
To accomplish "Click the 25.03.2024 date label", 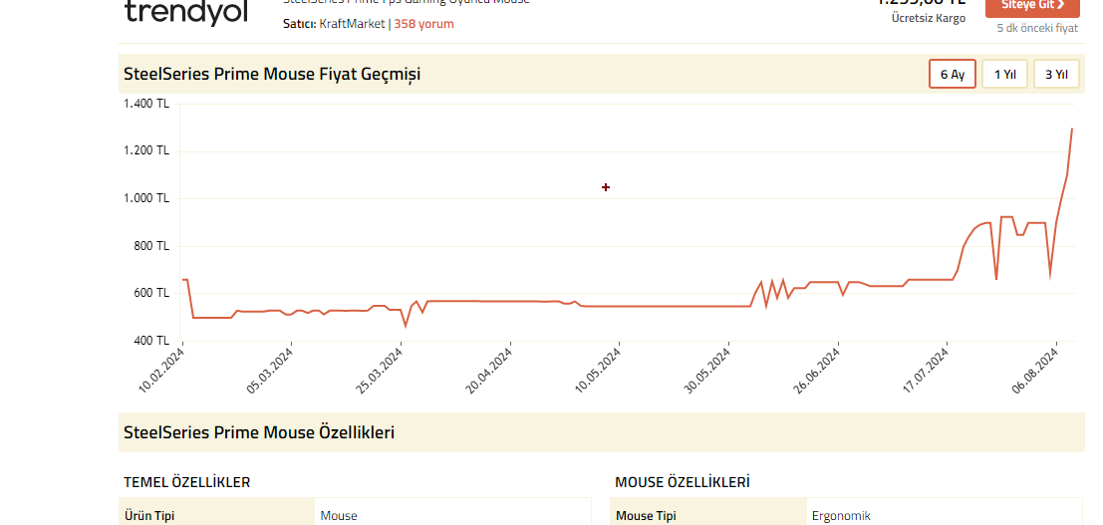I will point(380,371).
